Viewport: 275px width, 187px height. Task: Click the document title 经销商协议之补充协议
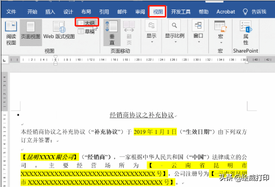click(x=142, y=115)
